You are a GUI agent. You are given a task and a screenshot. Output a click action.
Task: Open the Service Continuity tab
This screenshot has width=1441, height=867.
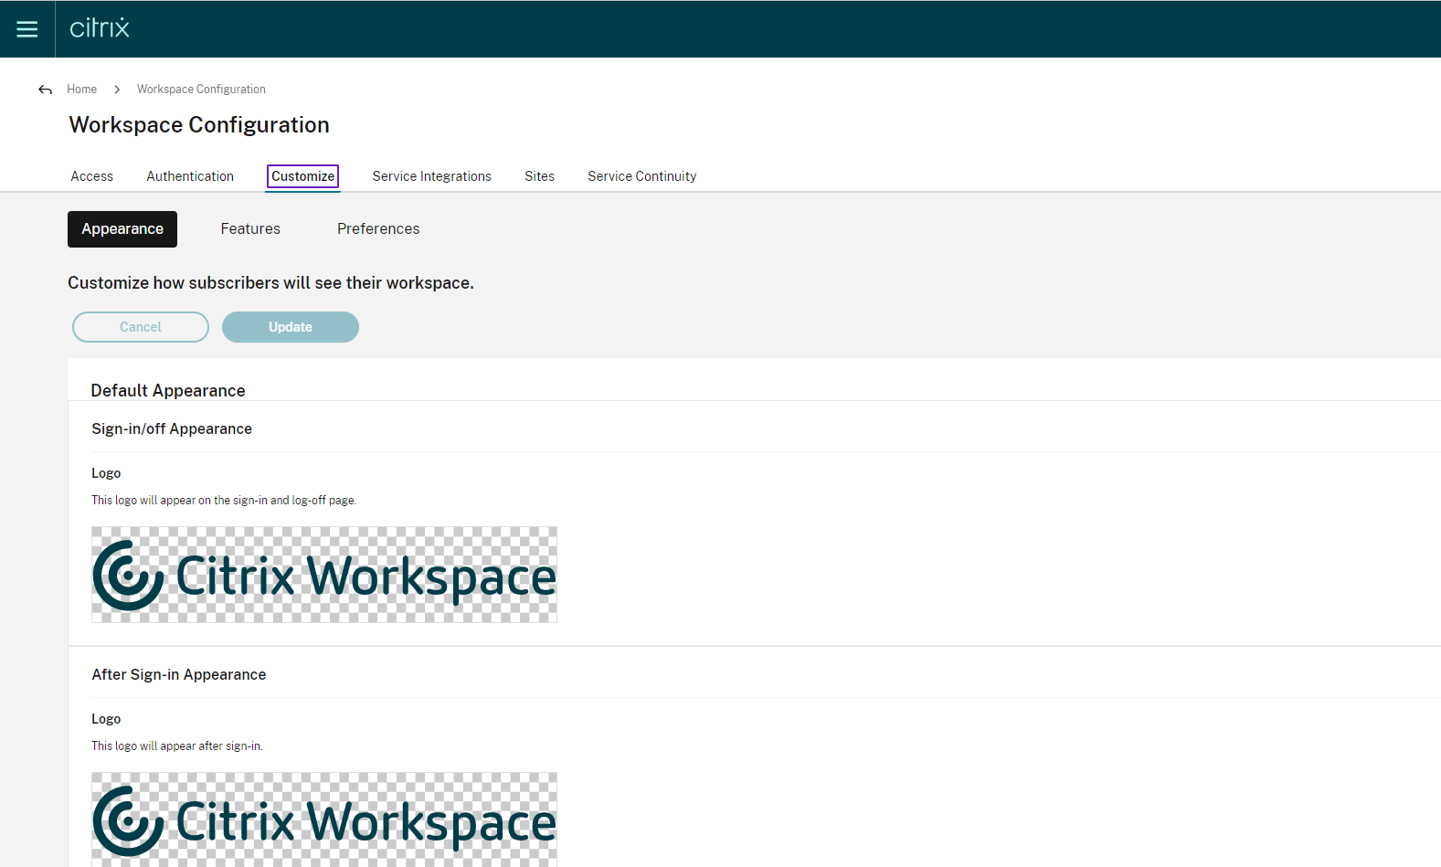(641, 176)
